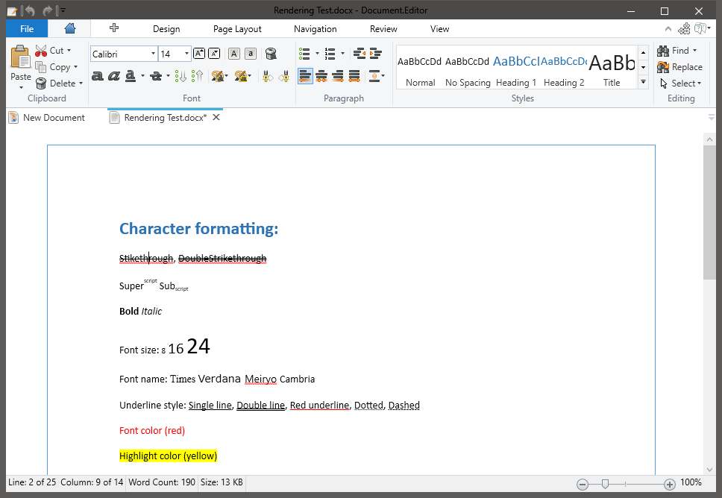Toggle align left paragraph button

pos(305,76)
